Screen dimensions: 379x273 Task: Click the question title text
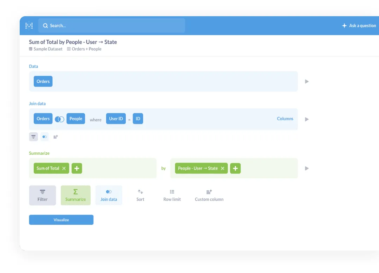point(73,42)
